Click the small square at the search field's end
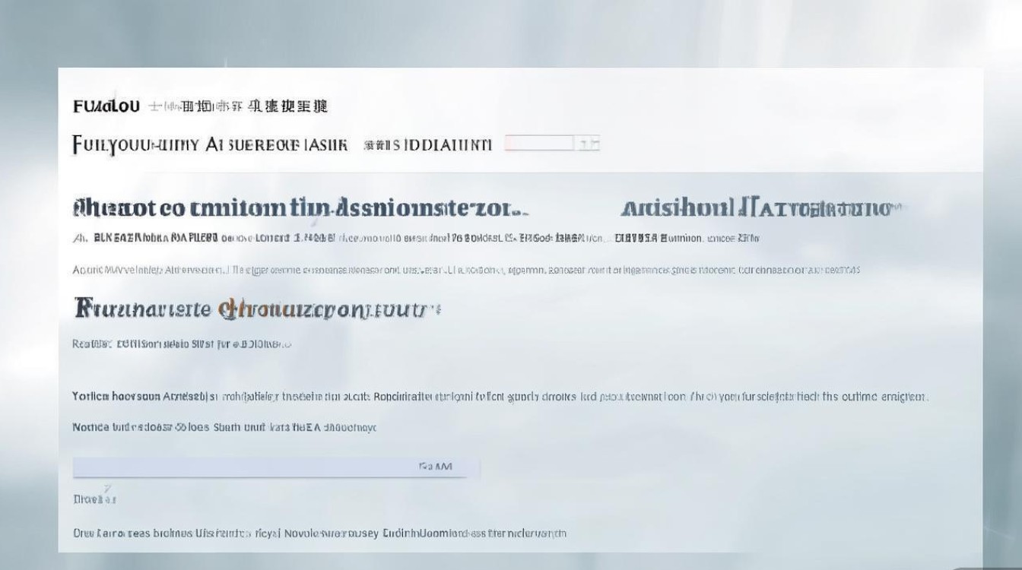The width and height of the screenshot is (1022, 570). coord(589,143)
